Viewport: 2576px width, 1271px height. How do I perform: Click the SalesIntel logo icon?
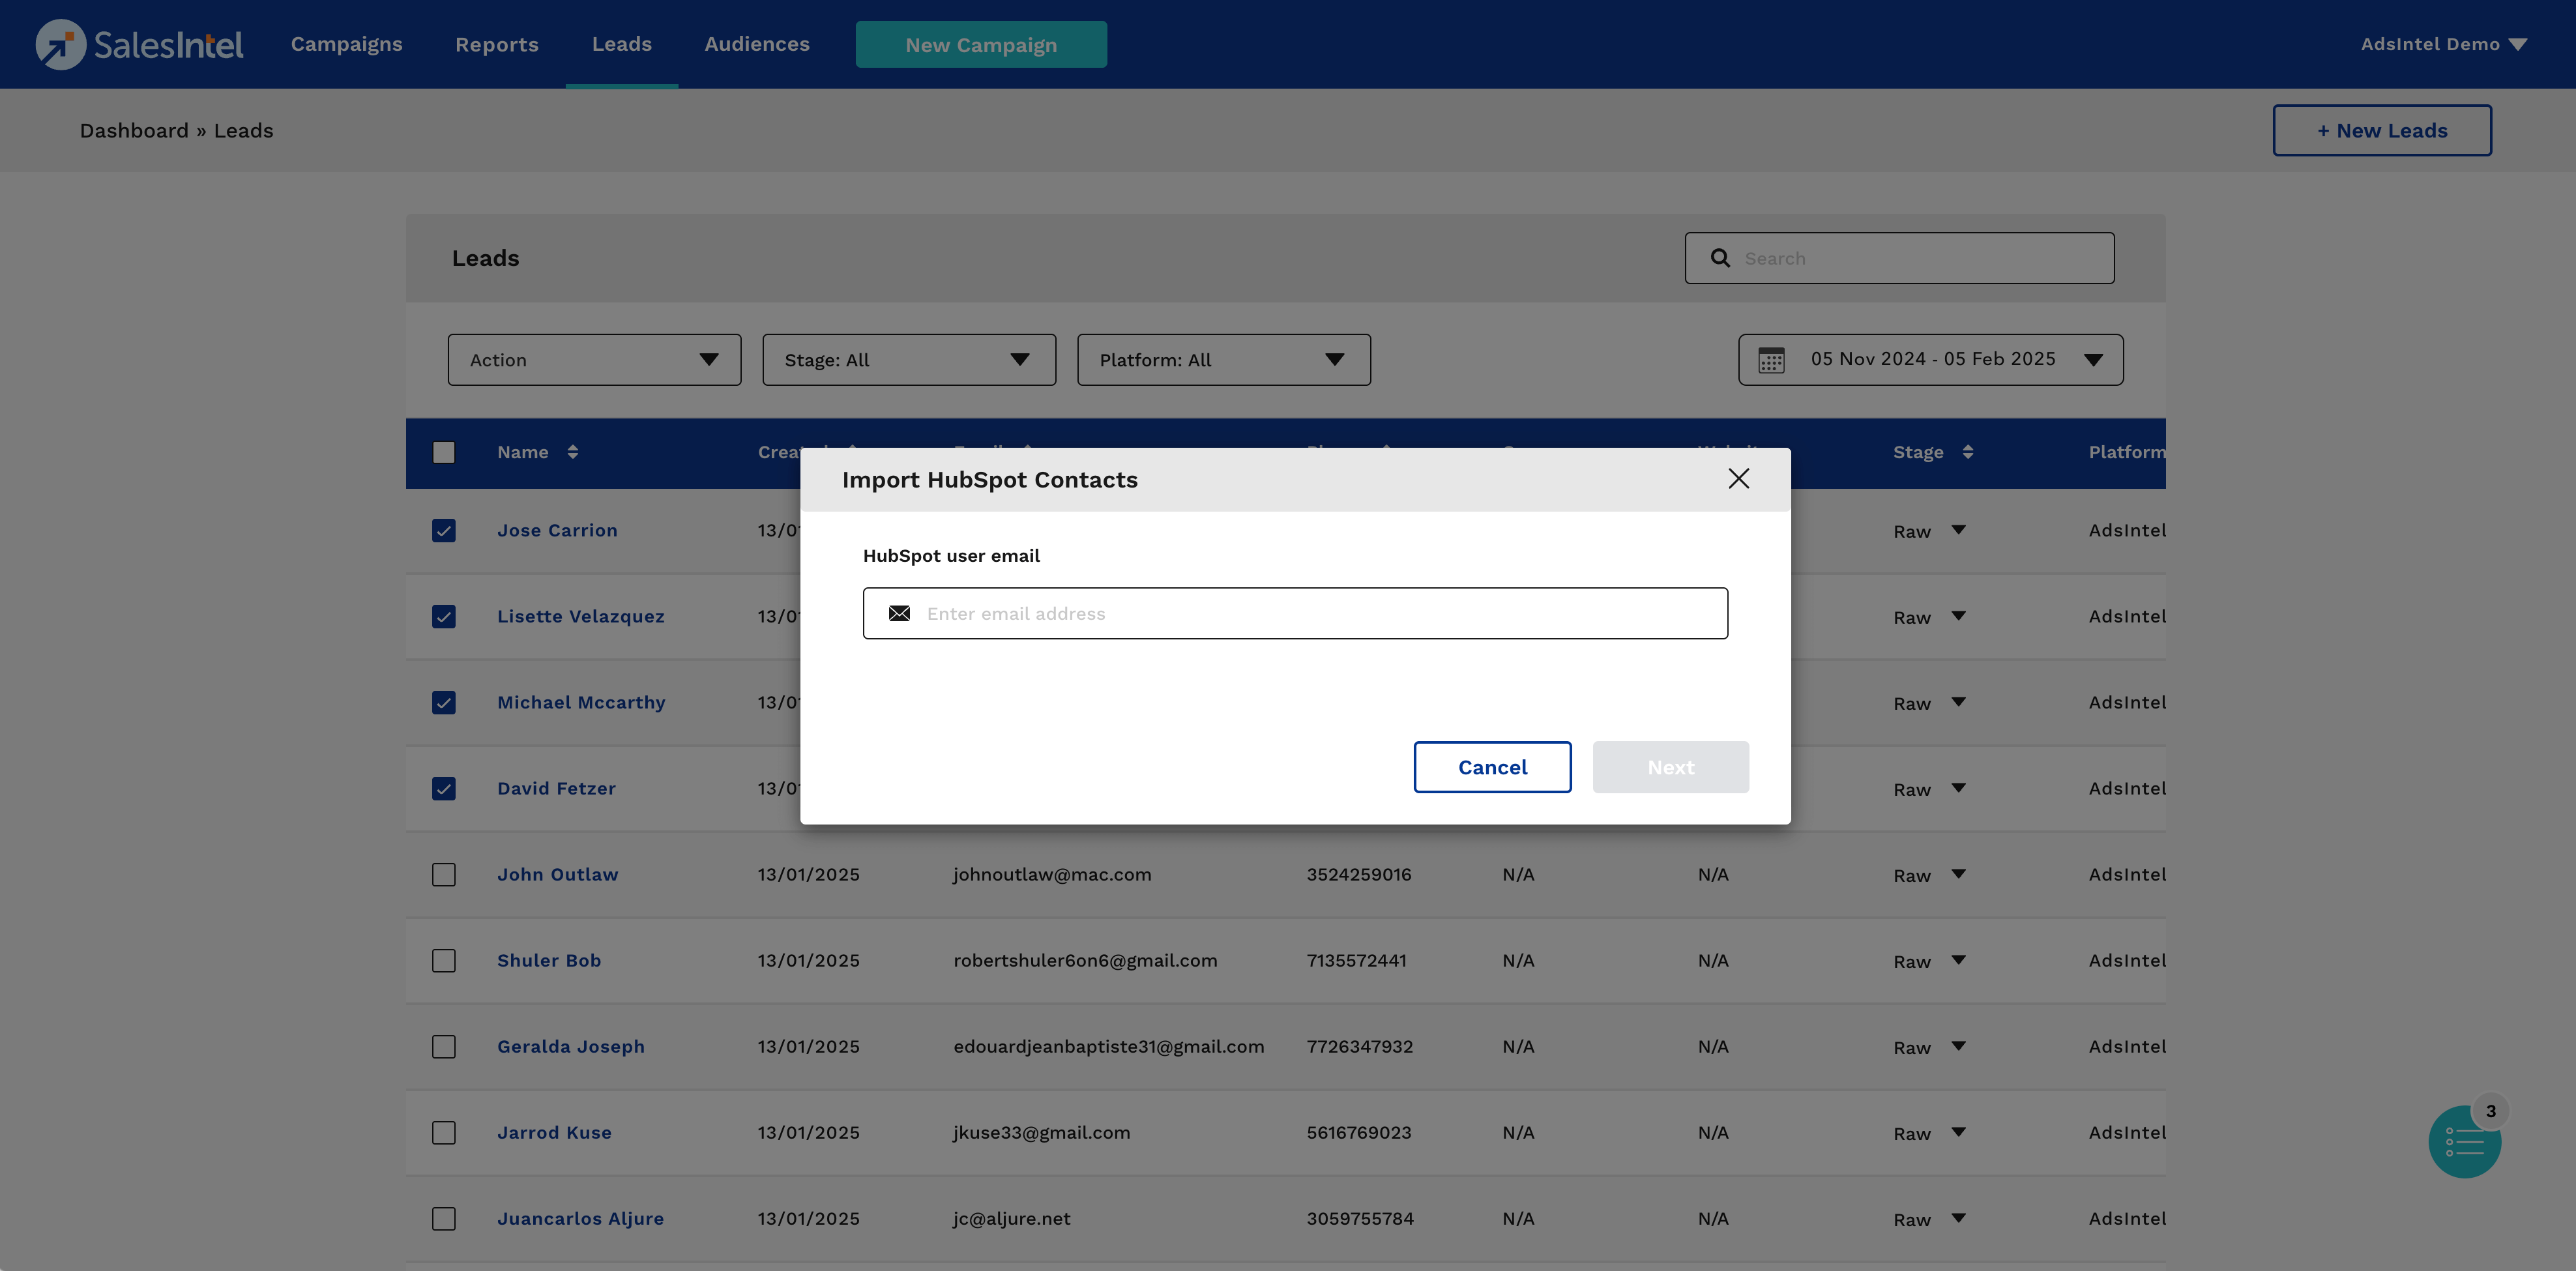pos(60,44)
